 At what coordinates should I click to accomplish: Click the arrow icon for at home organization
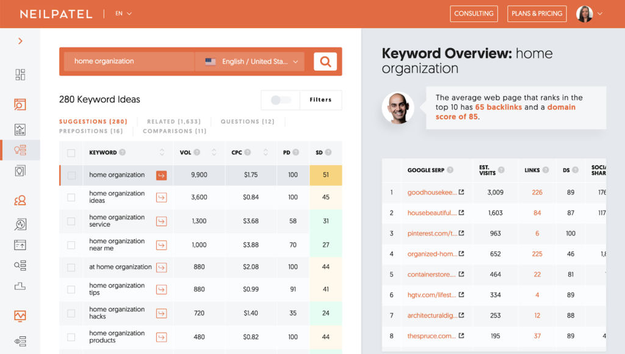tap(161, 267)
